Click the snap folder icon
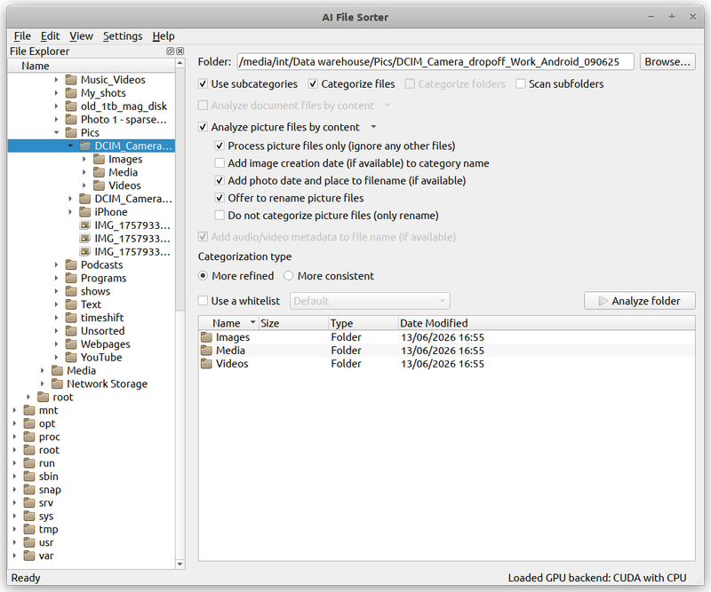The width and height of the screenshot is (711, 592). pos(29,489)
